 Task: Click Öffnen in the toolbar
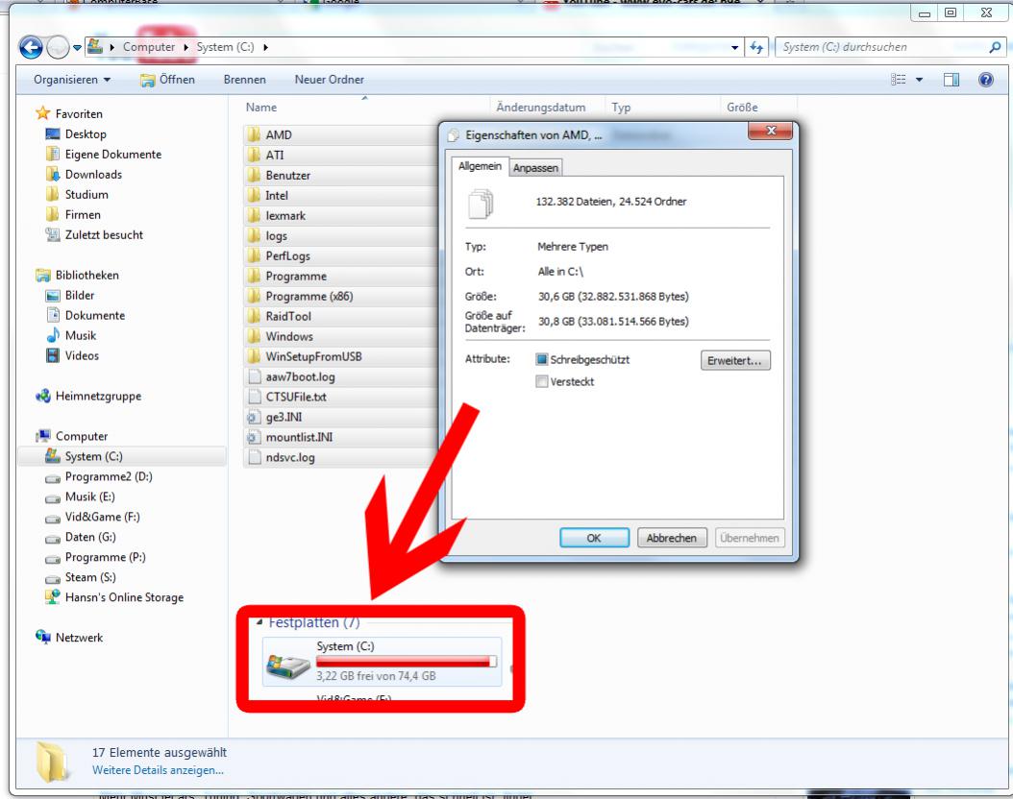[168, 80]
